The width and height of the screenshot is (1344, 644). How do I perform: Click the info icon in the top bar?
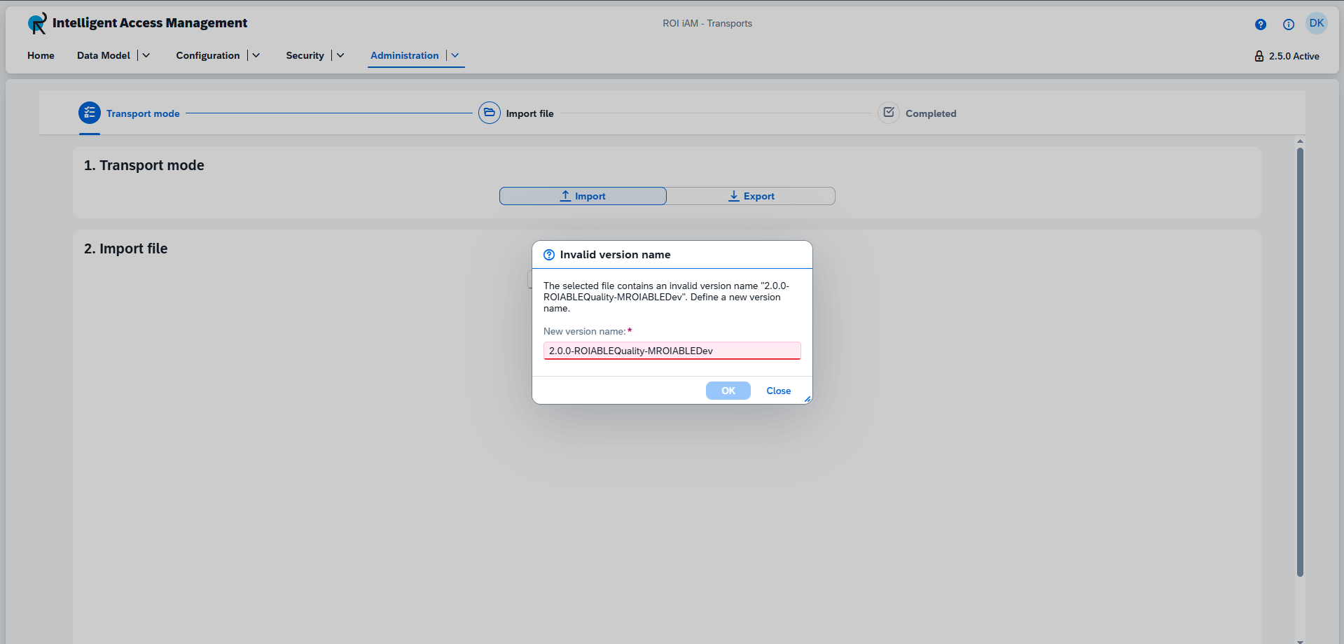point(1289,24)
